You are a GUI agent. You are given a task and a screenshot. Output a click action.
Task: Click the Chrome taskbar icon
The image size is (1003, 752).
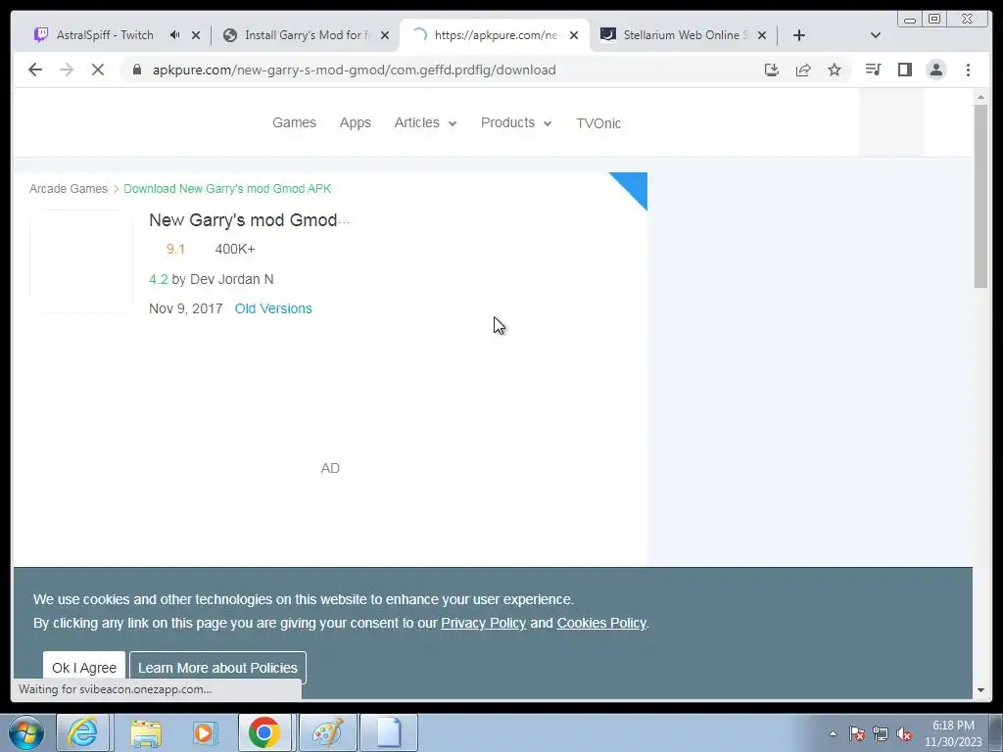pos(264,732)
